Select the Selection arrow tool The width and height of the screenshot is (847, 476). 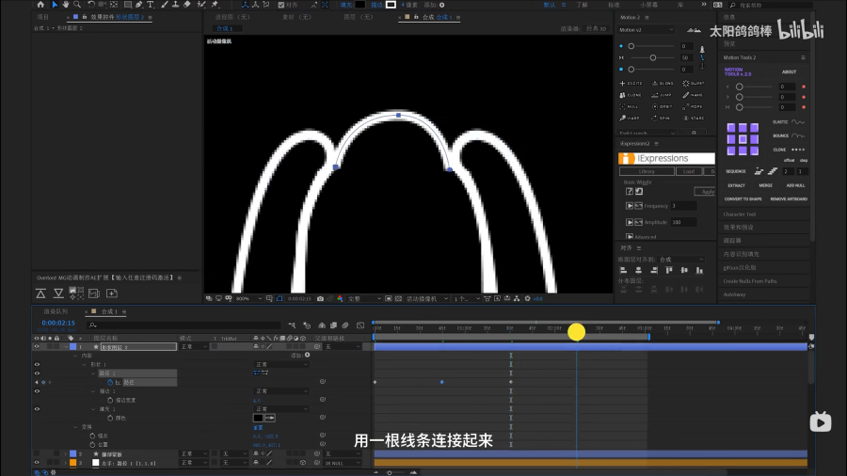tap(55, 5)
